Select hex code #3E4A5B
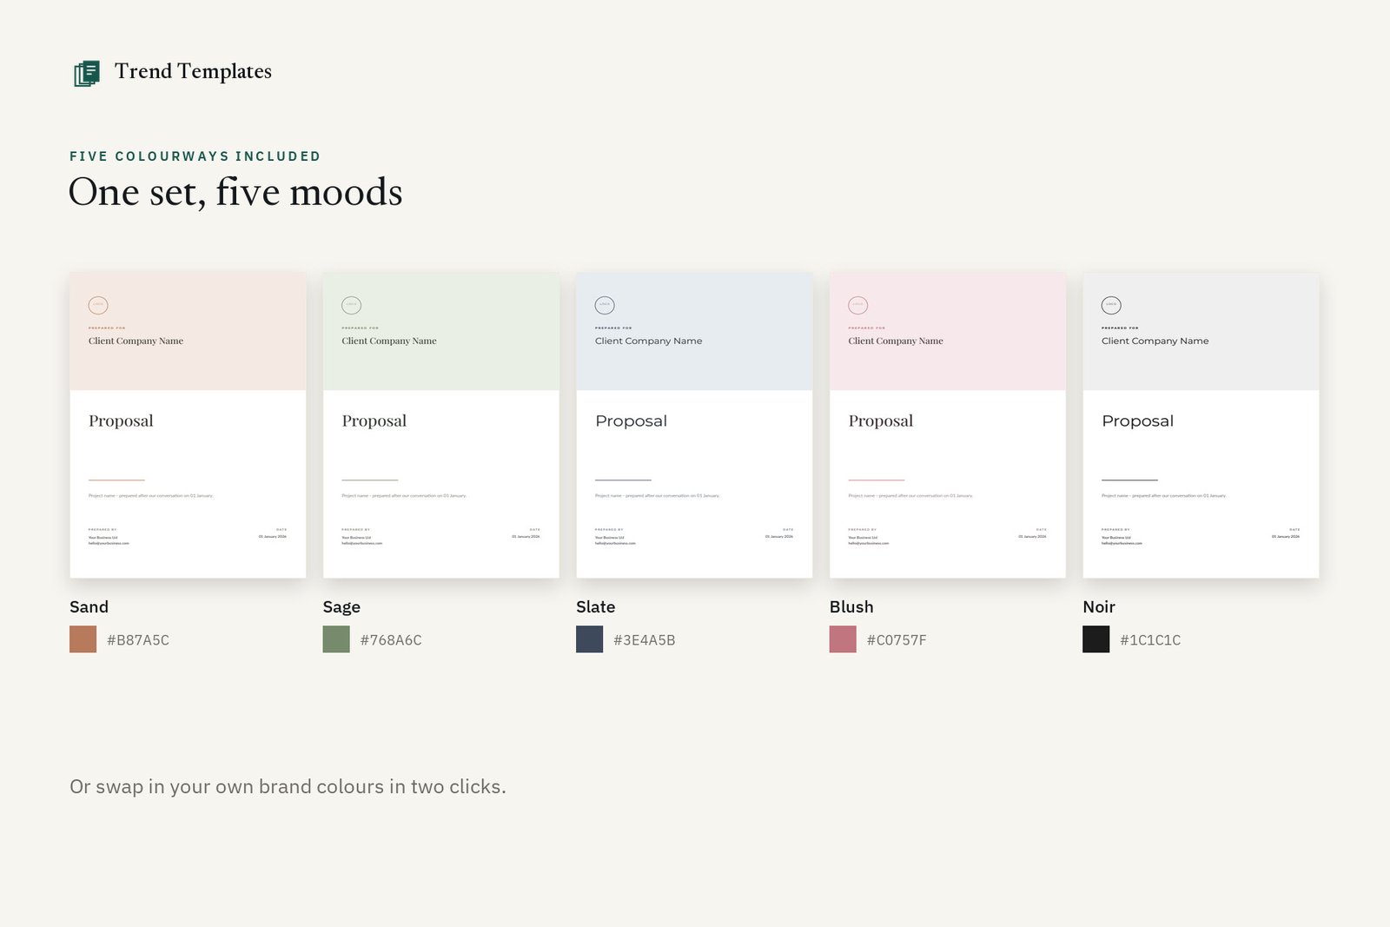 click(645, 640)
